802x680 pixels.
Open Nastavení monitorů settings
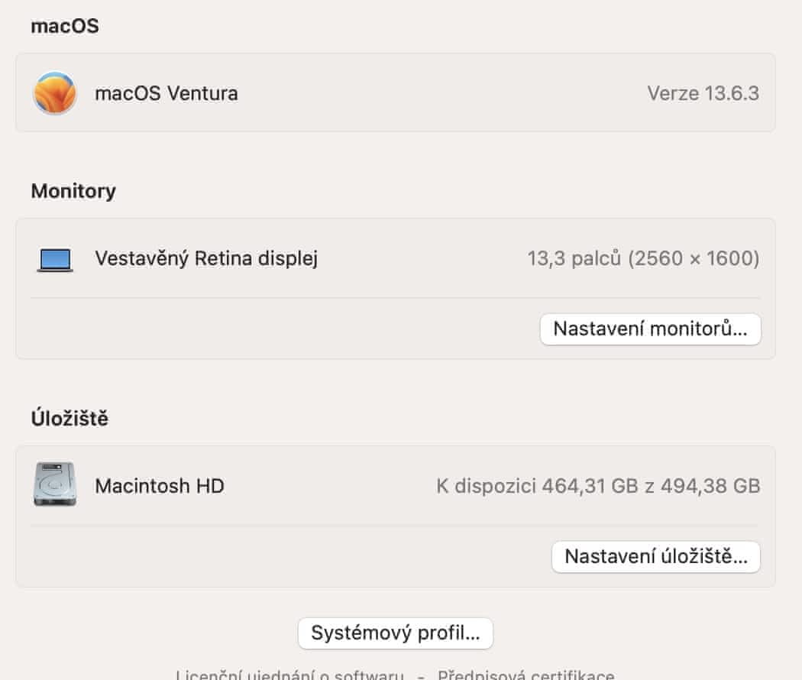tap(650, 329)
